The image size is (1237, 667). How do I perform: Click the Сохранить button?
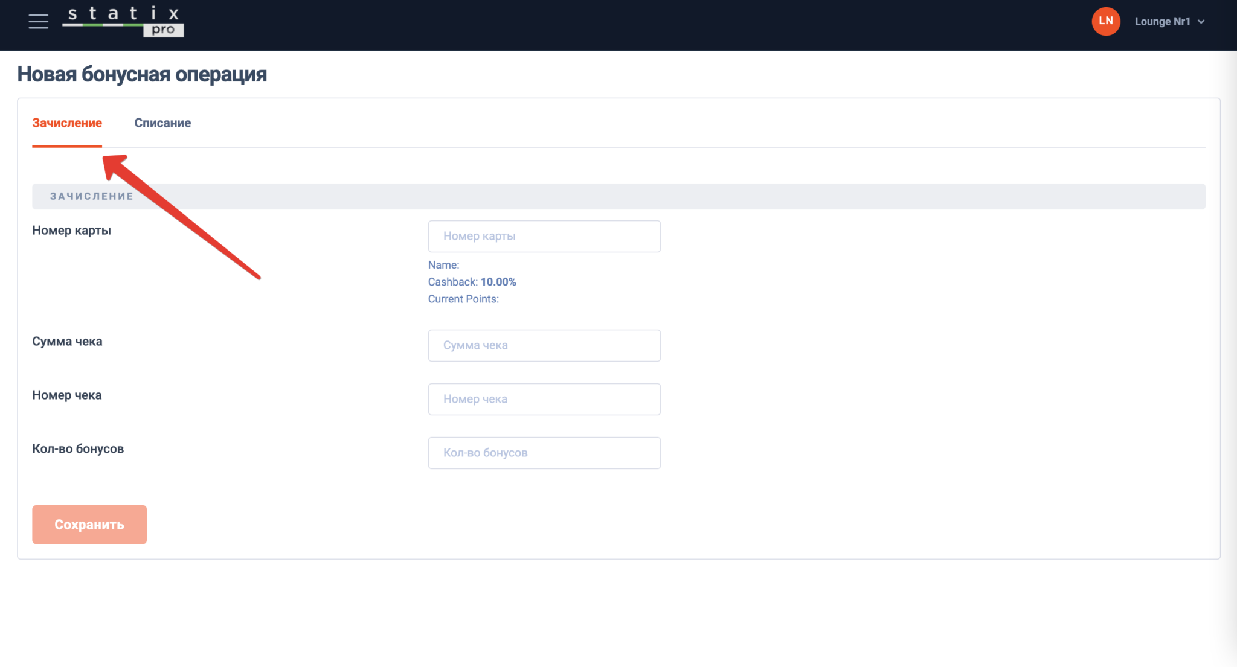[89, 525]
